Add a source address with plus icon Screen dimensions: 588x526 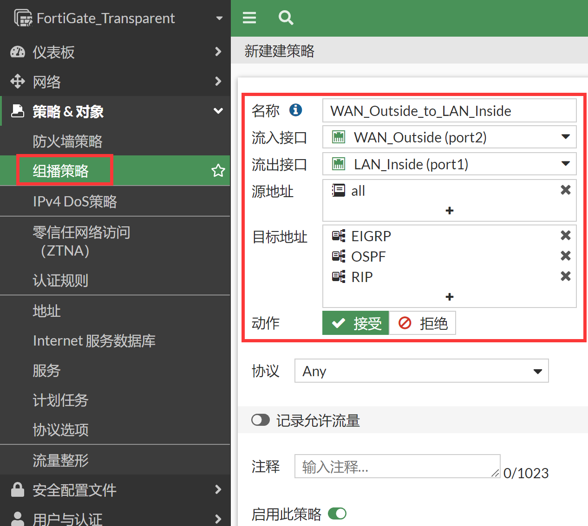[449, 211]
